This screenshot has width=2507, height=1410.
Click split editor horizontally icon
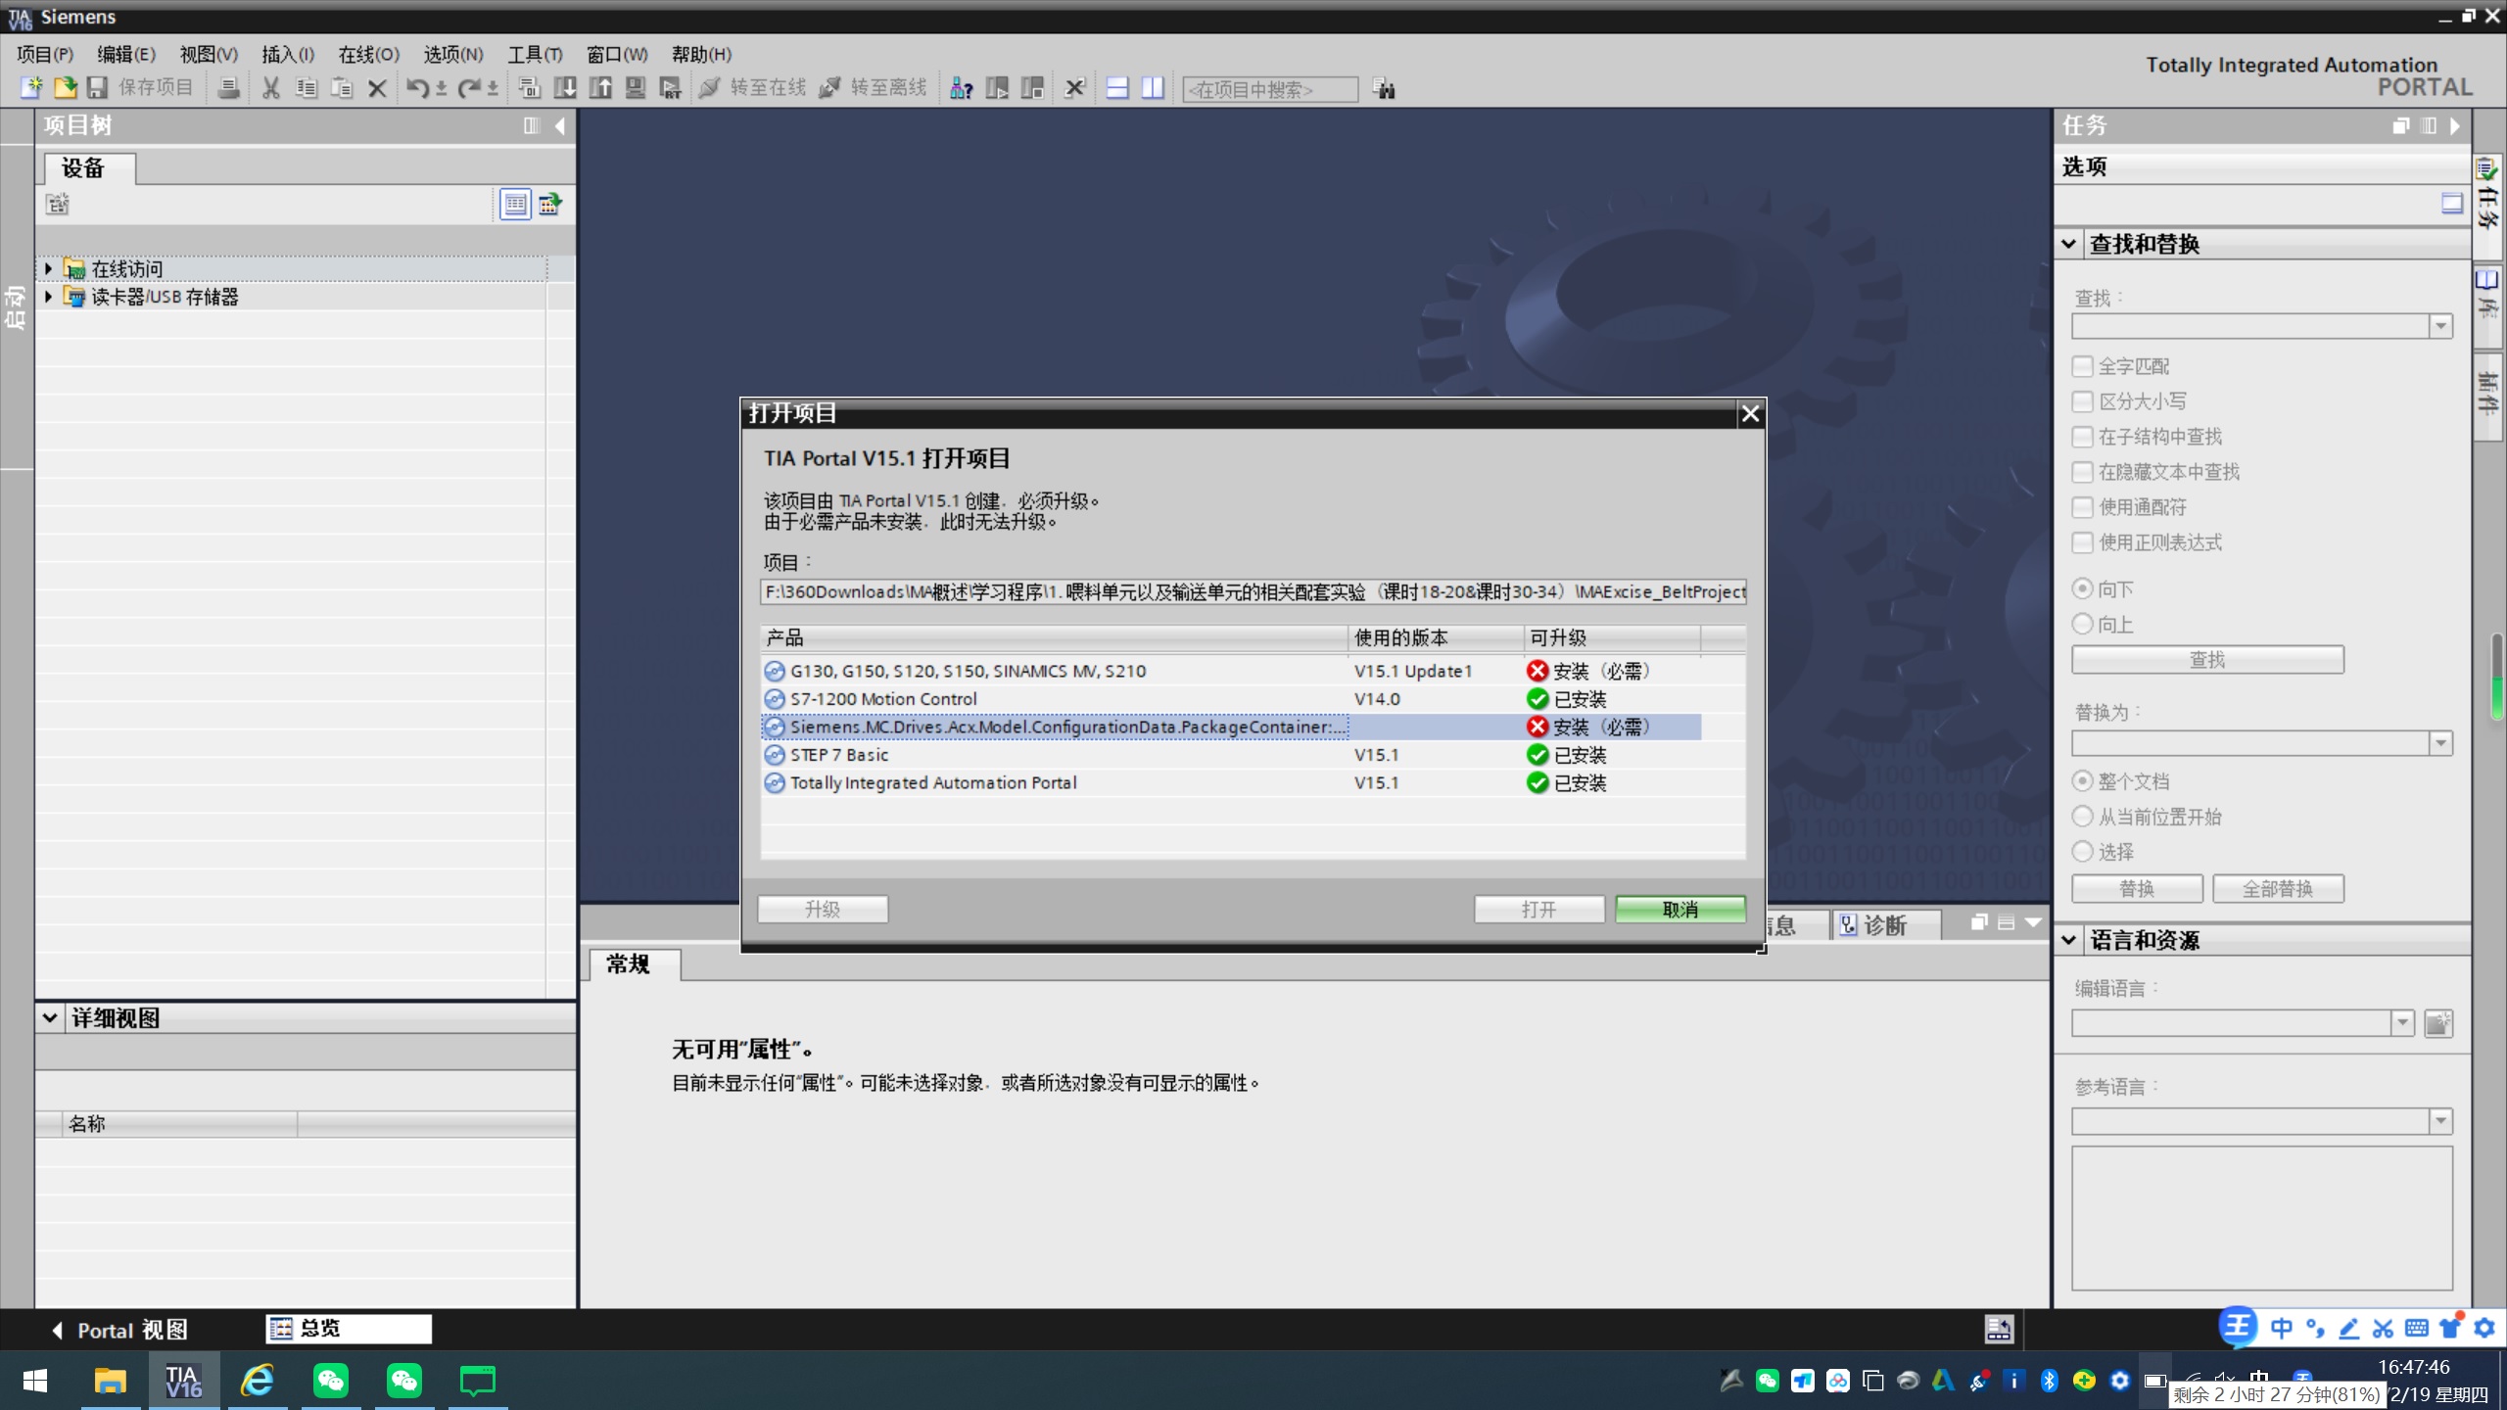1117,88
